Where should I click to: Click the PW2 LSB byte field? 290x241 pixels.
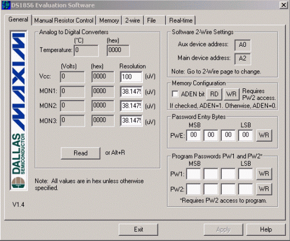[245, 189]
